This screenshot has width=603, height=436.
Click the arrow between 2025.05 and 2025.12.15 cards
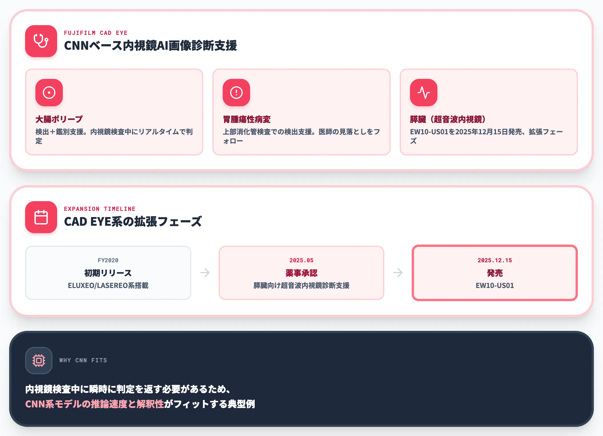[x=398, y=273]
